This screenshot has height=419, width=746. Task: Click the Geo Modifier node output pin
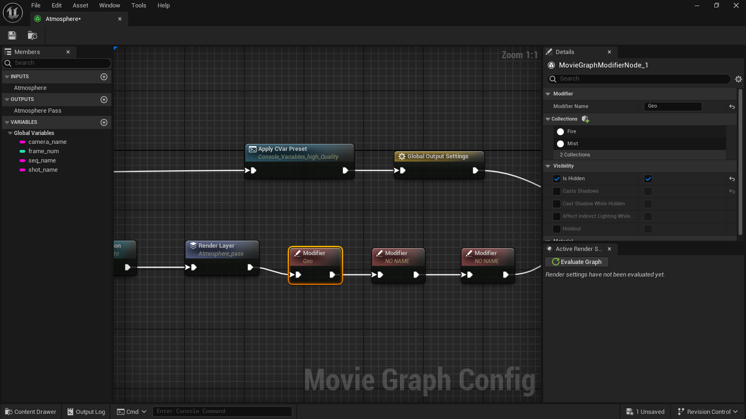tap(332, 275)
